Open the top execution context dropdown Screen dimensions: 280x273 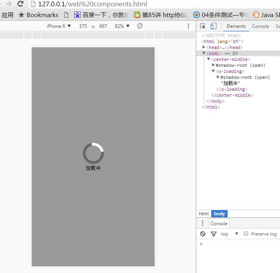[x=230, y=234]
